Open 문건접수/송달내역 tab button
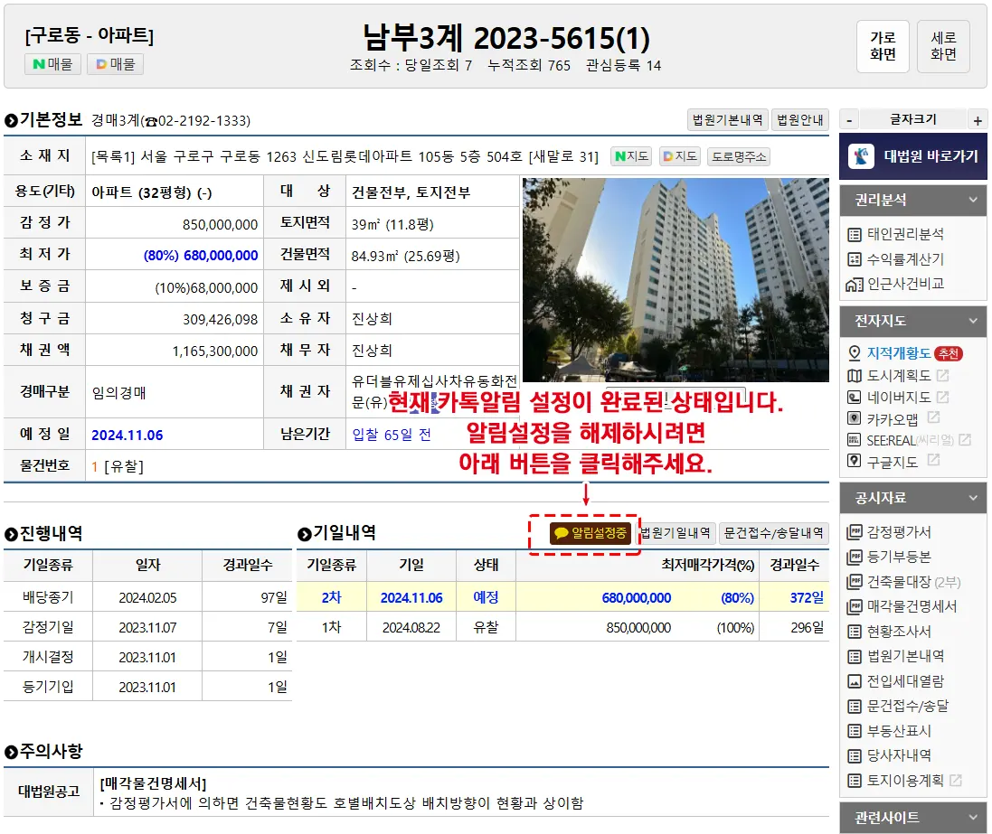 773,533
